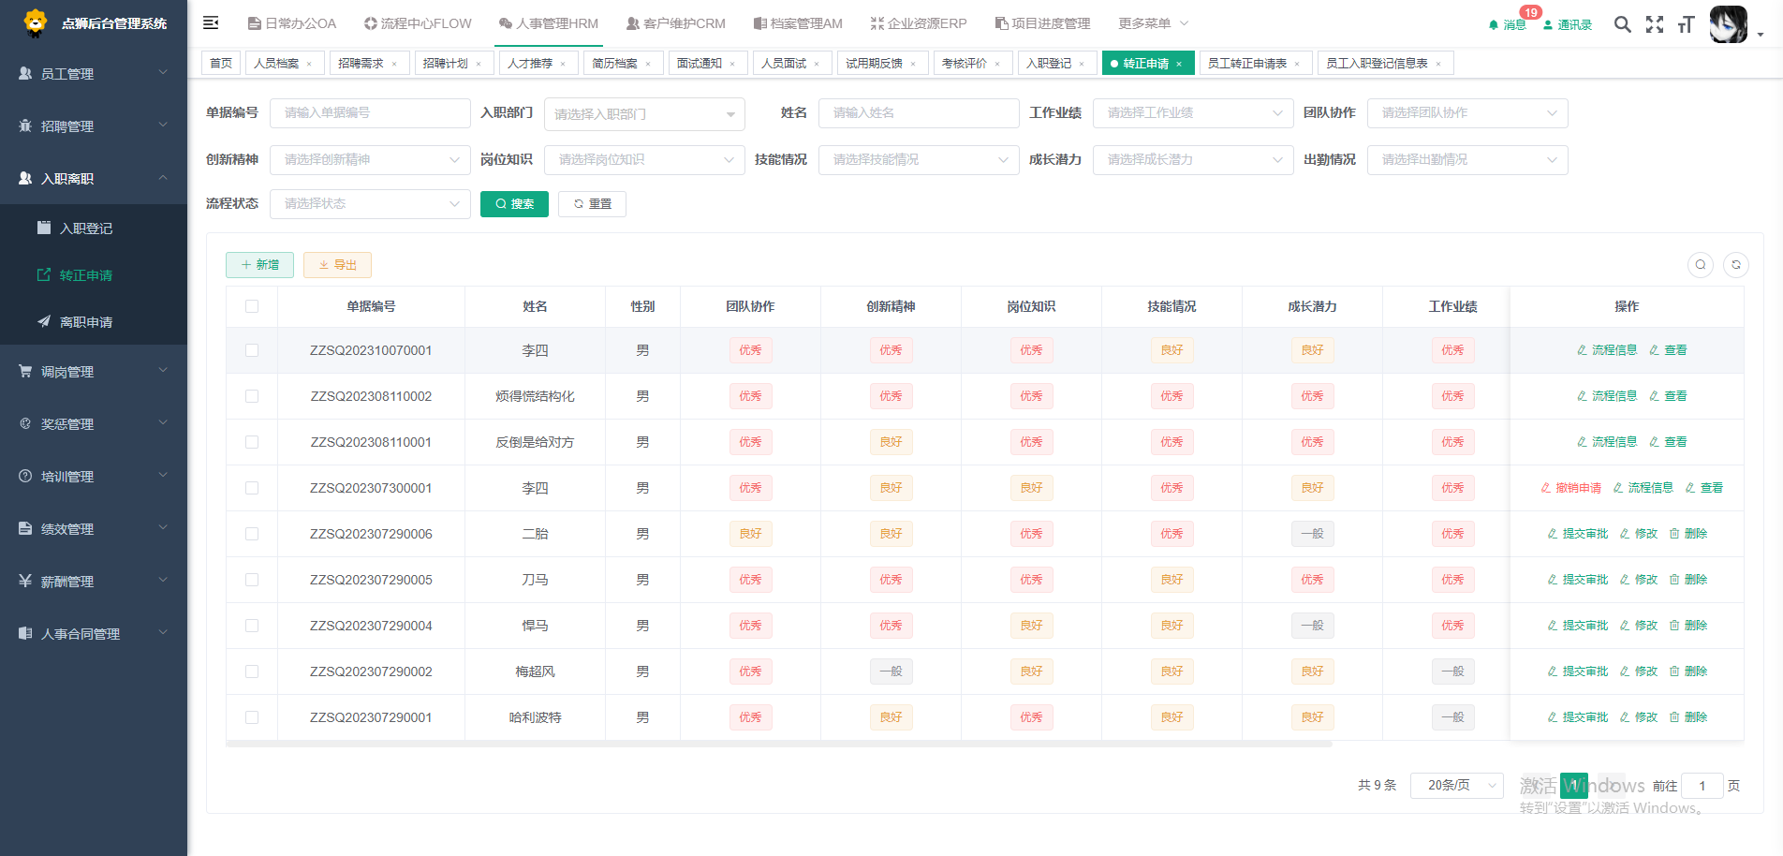Open the contacts directory (通讯录)
The height and width of the screenshot is (856, 1783).
click(x=1568, y=24)
